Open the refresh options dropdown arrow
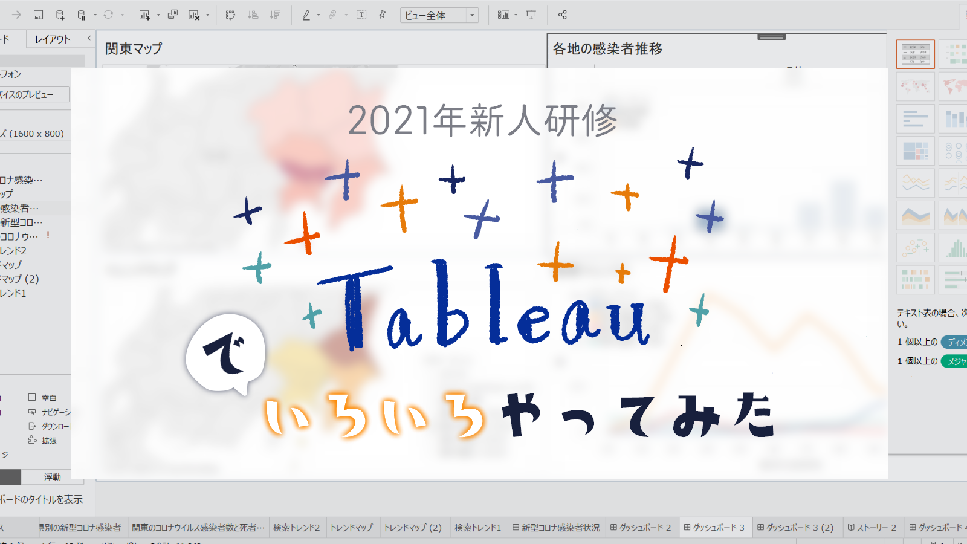The width and height of the screenshot is (967, 544). [122, 15]
